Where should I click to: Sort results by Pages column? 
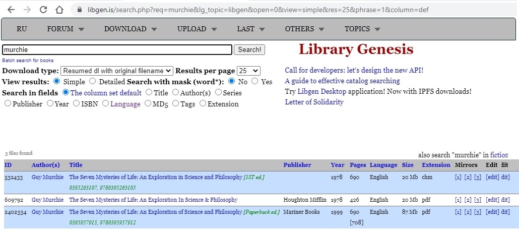click(x=358, y=165)
